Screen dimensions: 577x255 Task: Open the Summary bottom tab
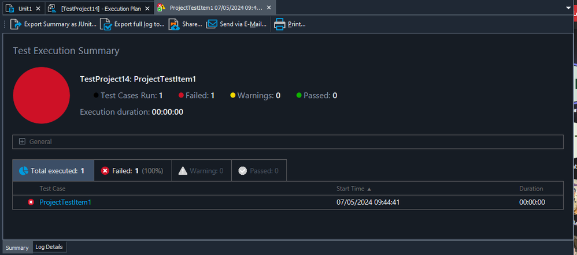[17, 247]
